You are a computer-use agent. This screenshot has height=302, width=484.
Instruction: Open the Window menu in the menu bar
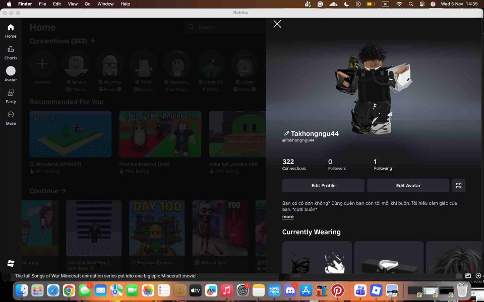pyautogui.click(x=105, y=4)
